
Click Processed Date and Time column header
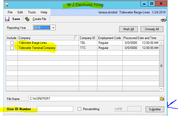[143, 38]
